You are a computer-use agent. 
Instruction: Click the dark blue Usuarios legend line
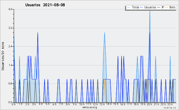141,7
